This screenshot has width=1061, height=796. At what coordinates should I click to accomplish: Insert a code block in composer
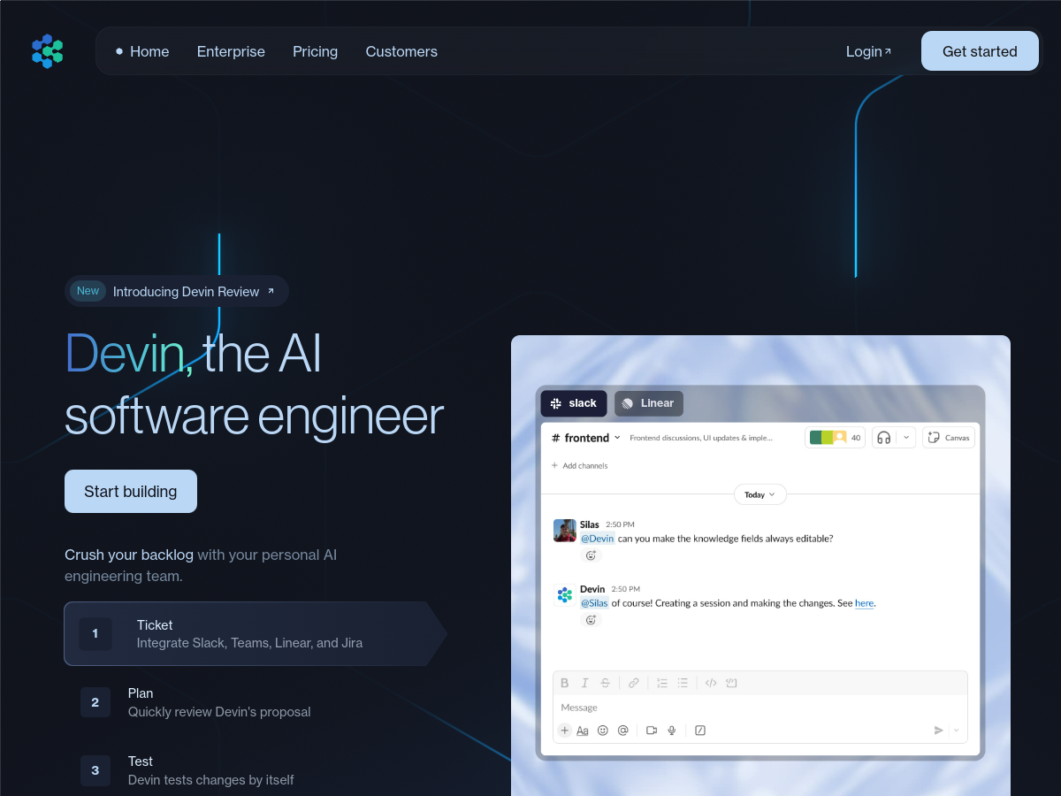click(x=731, y=683)
